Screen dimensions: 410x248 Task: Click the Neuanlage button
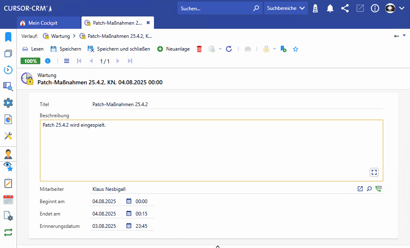[173, 49]
